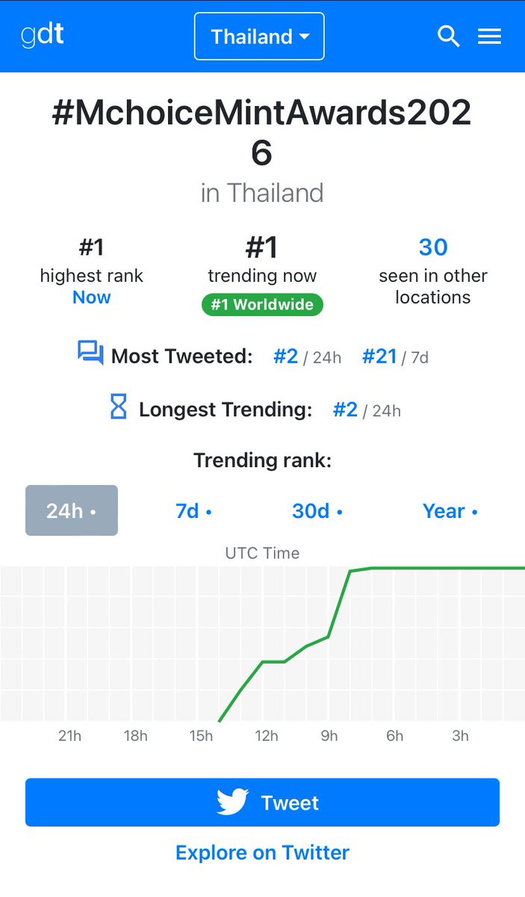Open the 30 other locations link
Image resolution: width=525 pixels, height=897 pixels.
point(433,247)
